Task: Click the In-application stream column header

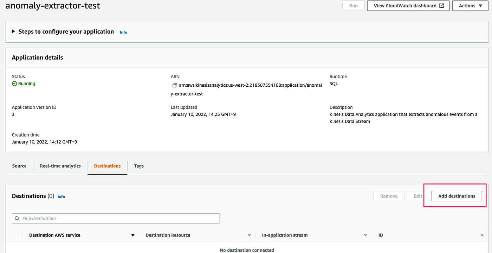Action: (x=285, y=235)
